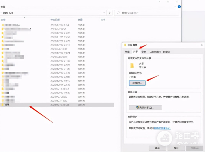Expand the address bar history dropdown

tap(104, 13)
